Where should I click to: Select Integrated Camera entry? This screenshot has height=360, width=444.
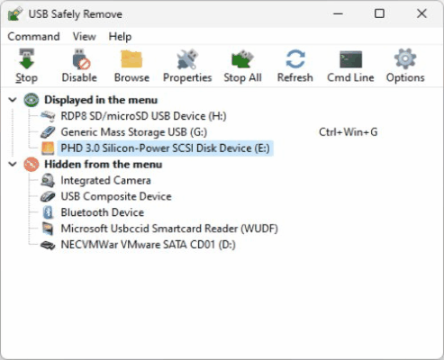click(x=105, y=180)
